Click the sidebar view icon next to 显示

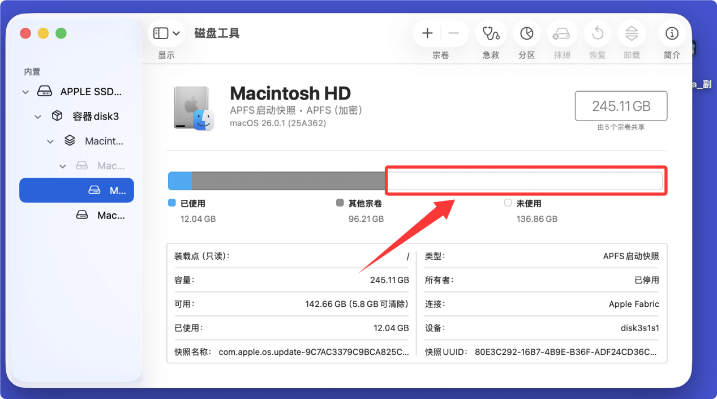[160, 33]
